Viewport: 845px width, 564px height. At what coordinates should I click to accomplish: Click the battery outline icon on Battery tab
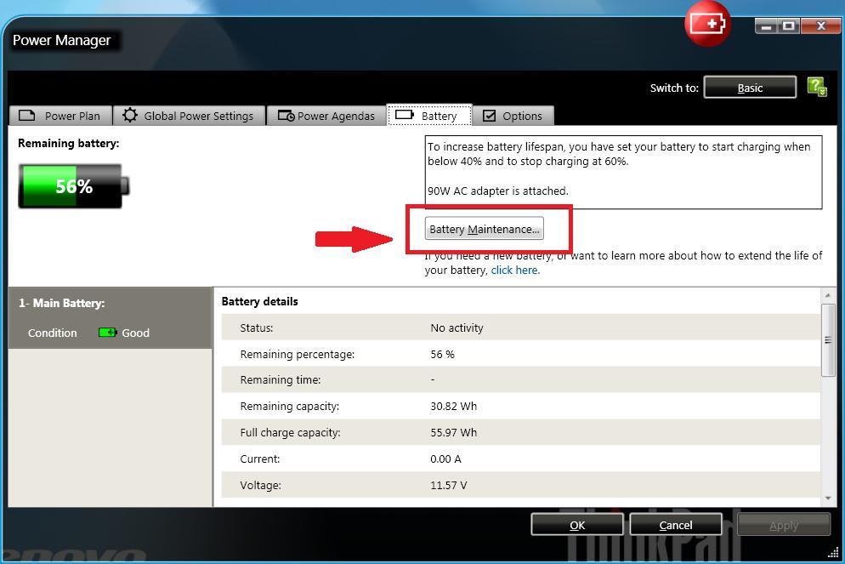point(404,114)
